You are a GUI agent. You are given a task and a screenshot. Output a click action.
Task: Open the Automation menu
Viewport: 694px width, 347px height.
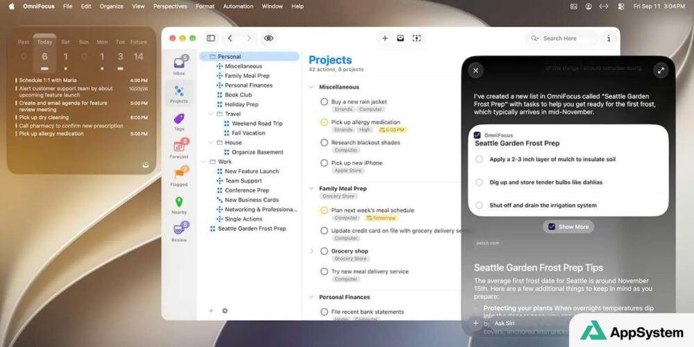pos(238,6)
